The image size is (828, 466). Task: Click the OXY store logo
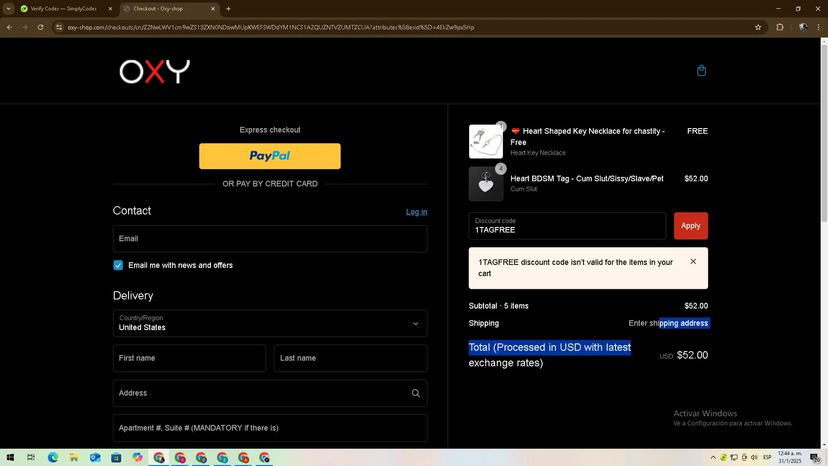[x=155, y=72]
